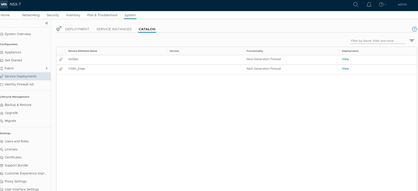
Task: Click the System Overview gauge icon
Action: point(2,34)
